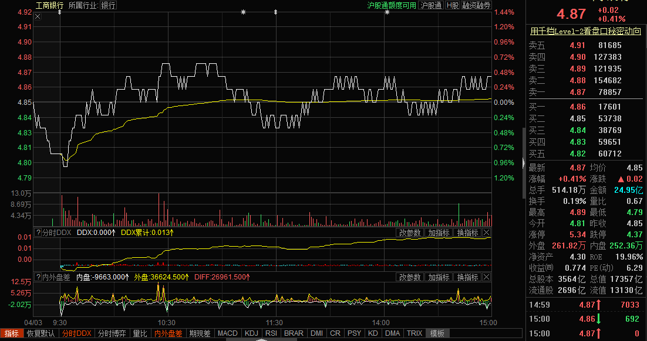647x341 pixels.
Task: Click the double-arrow marker above the 11:30 gridline
Action: [x=275, y=12]
